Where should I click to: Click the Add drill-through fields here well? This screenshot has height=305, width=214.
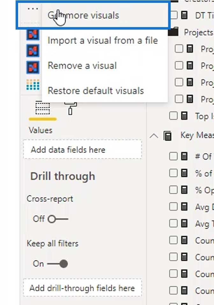pyautogui.click(x=82, y=288)
